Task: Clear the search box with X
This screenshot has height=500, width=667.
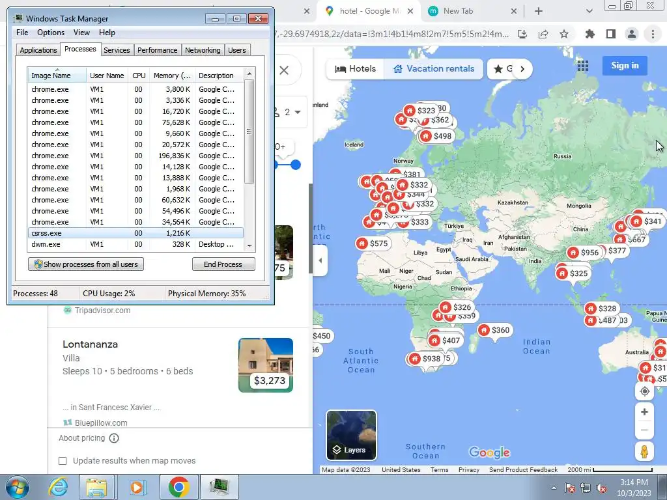Action: point(284,70)
